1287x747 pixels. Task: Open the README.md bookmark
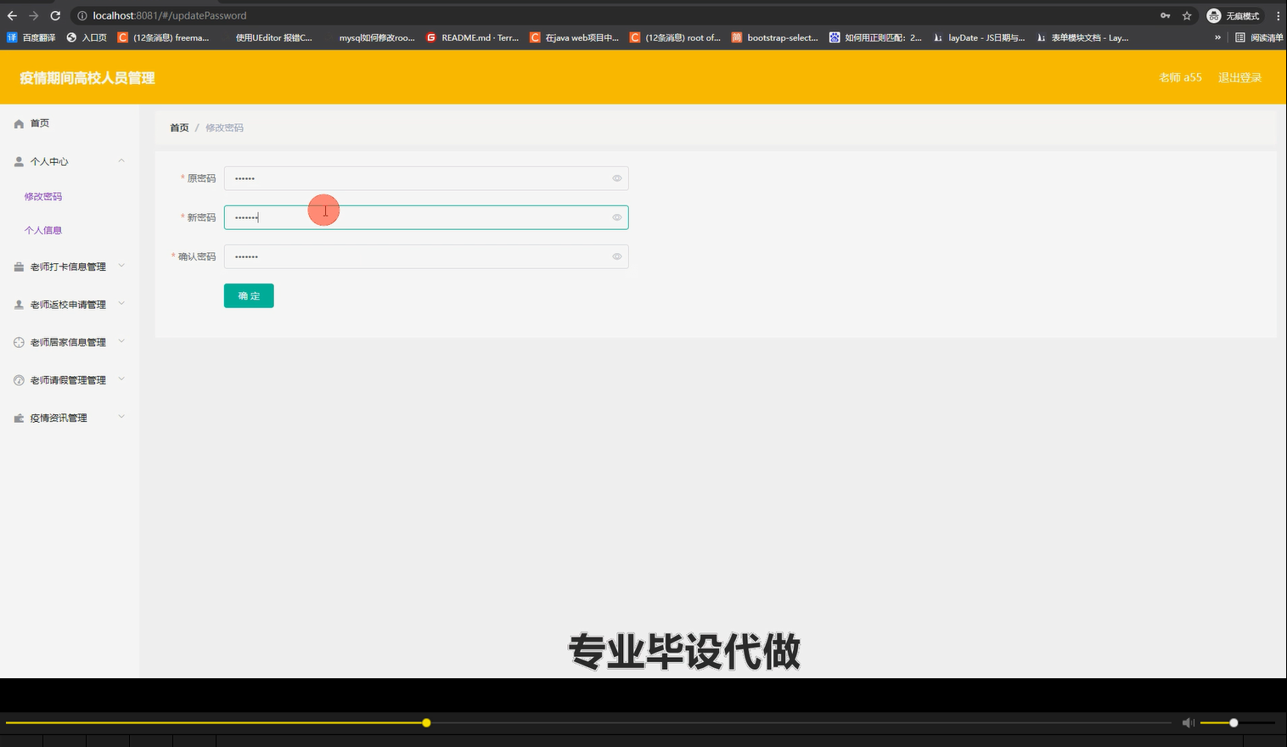(473, 37)
